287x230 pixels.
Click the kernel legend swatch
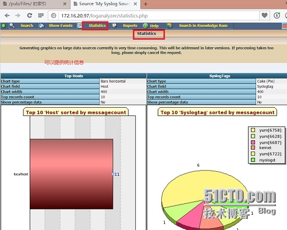tap(253, 148)
